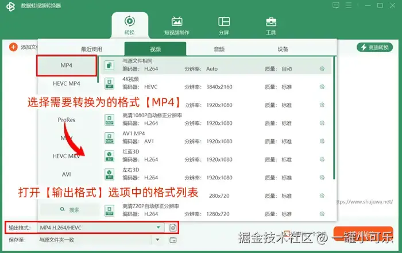Open the 短视频制作 tab
Screen dimensions: 402x253
coord(177,25)
